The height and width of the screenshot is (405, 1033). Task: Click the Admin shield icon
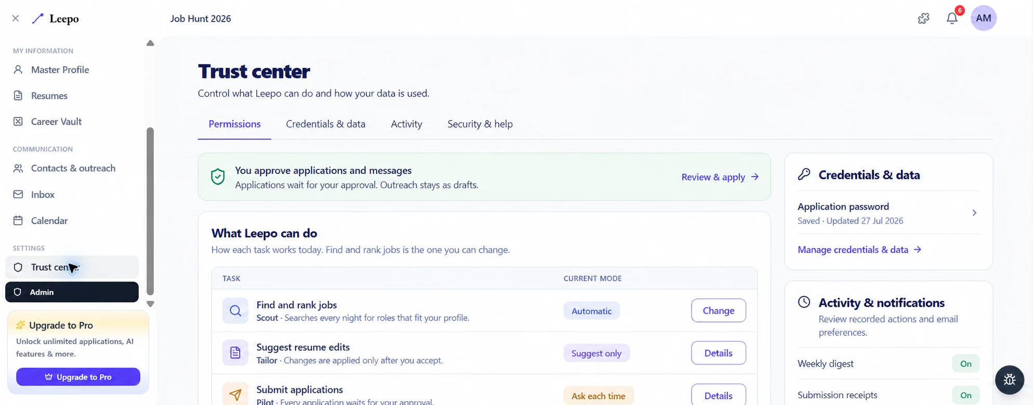coord(18,292)
